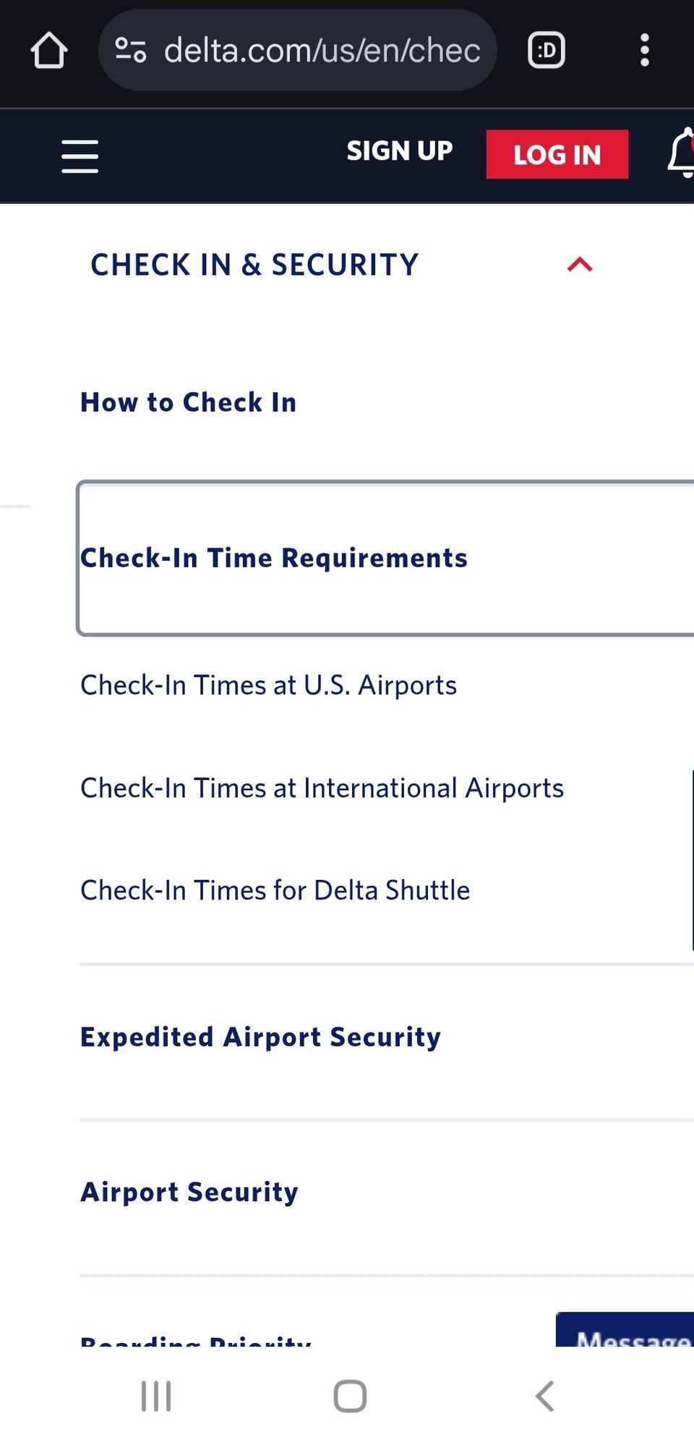The height and width of the screenshot is (1445, 694).
Task: Select How to Check In
Action: pos(188,402)
